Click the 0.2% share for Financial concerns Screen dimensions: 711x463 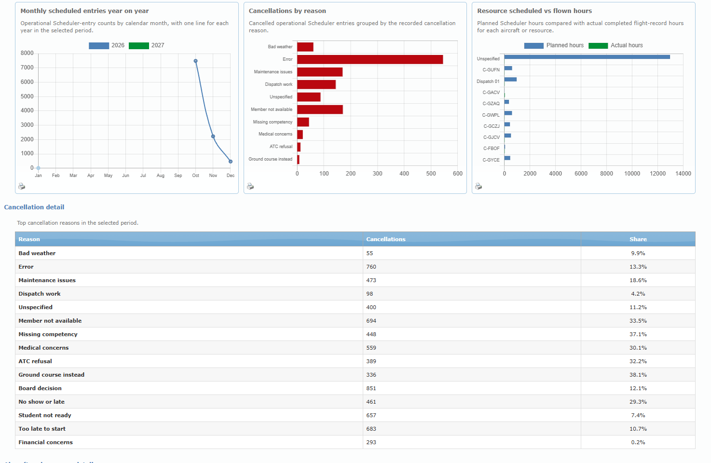click(638, 442)
